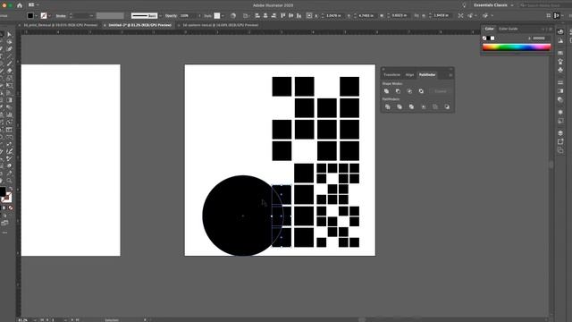Switch to the Color Guide tab
This screenshot has width=572, height=322.
point(509,29)
